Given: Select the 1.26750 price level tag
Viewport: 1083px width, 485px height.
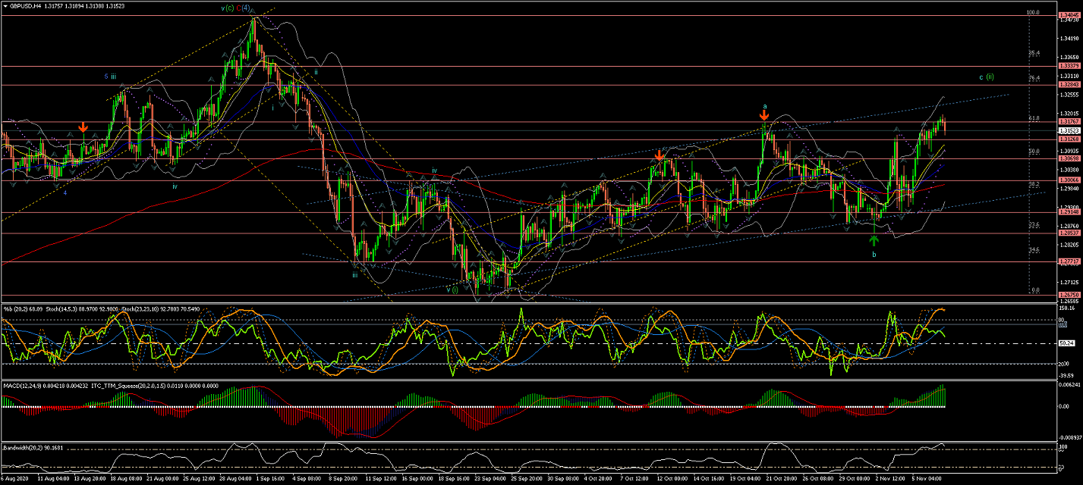Looking at the screenshot, I should [1069, 296].
